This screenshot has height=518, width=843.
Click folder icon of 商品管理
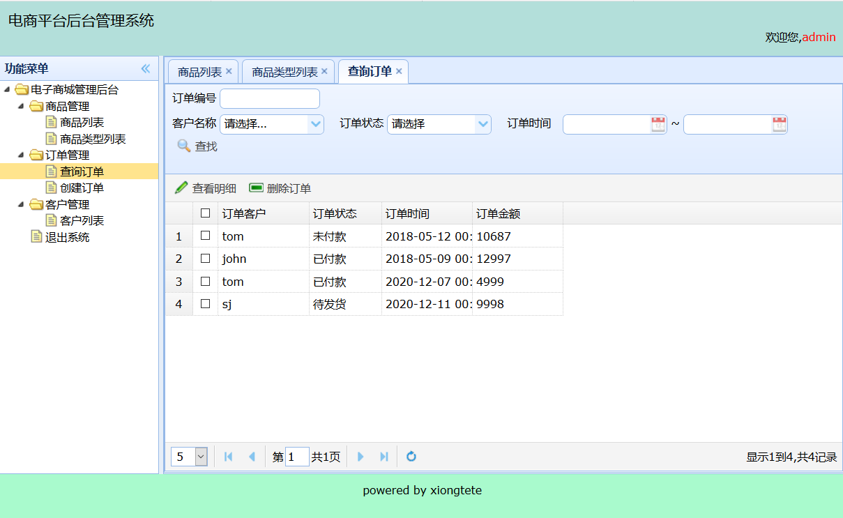pos(36,107)
